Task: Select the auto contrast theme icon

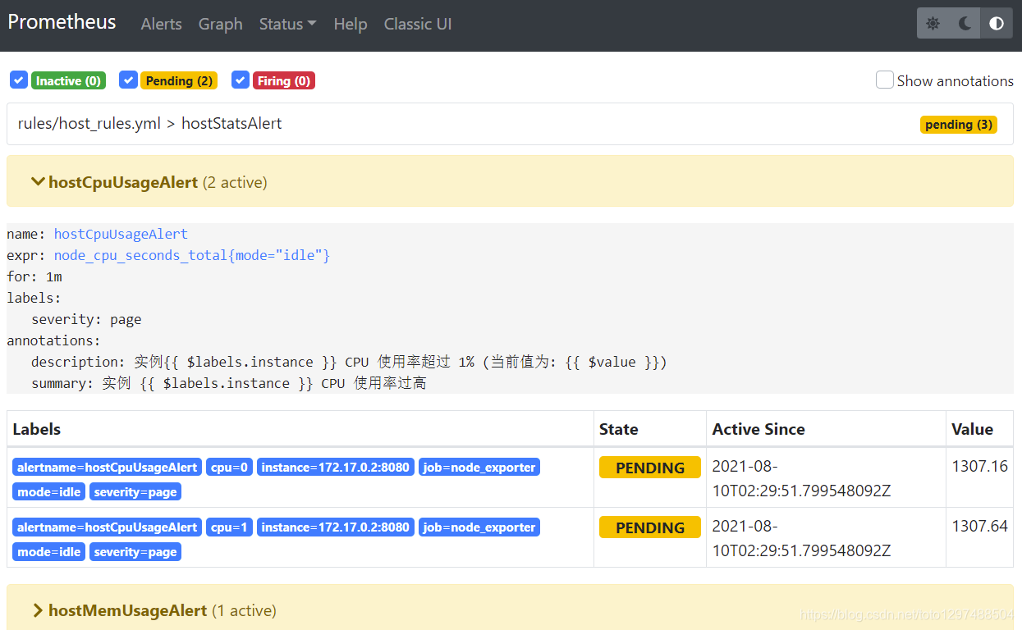Action: click(x=996, y=24)
